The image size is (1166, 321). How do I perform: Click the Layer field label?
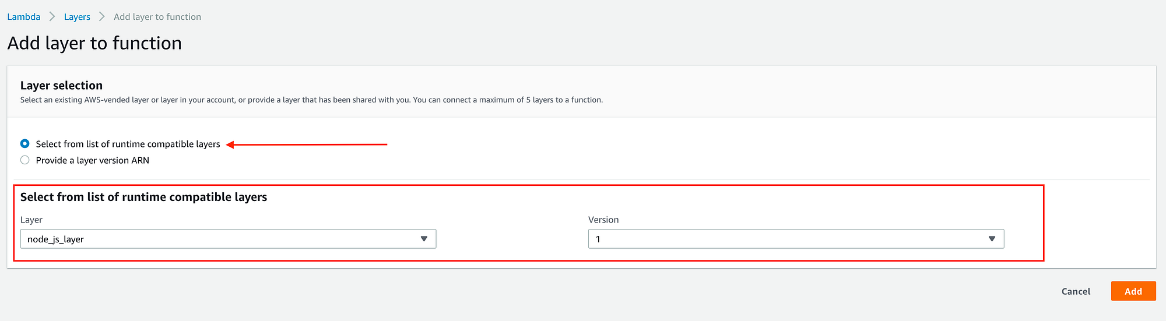[31, 220]
